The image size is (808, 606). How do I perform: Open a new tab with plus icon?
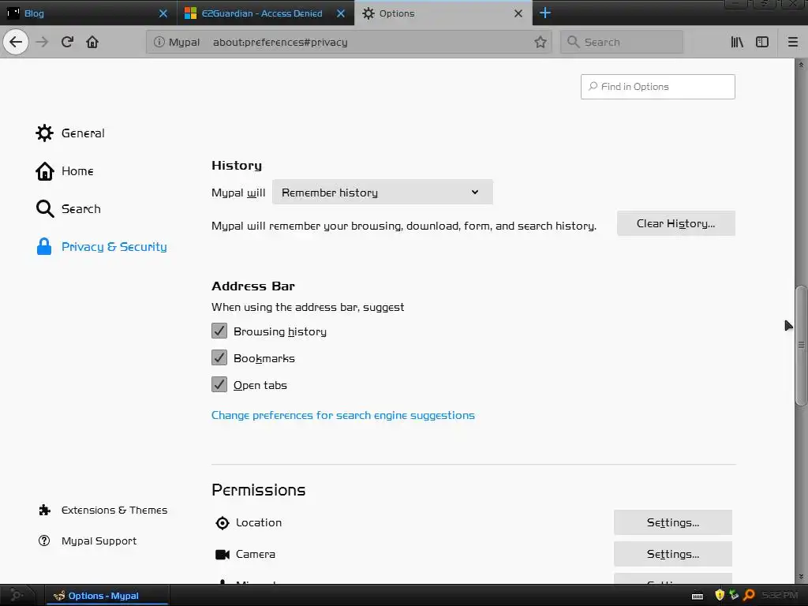tap(545, 13)
